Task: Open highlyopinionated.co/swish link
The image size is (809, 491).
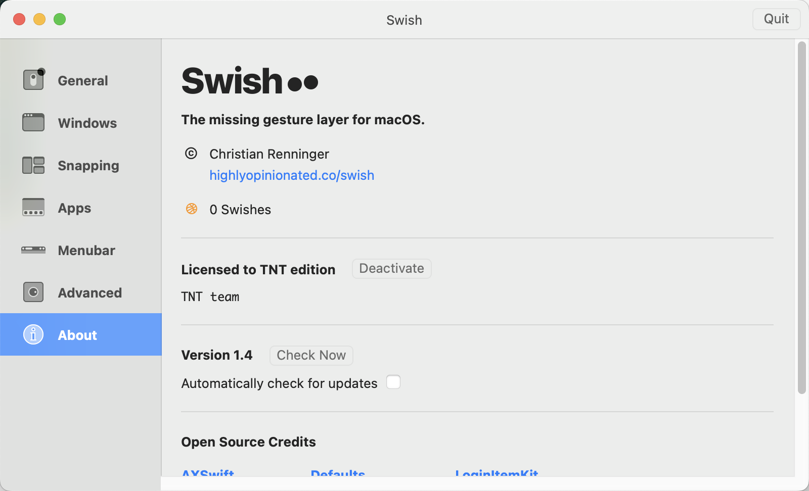Action: click(292, 175)
